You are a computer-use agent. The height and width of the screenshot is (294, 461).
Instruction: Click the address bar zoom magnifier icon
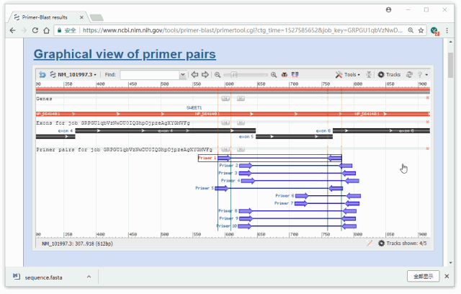coord(411,30)
